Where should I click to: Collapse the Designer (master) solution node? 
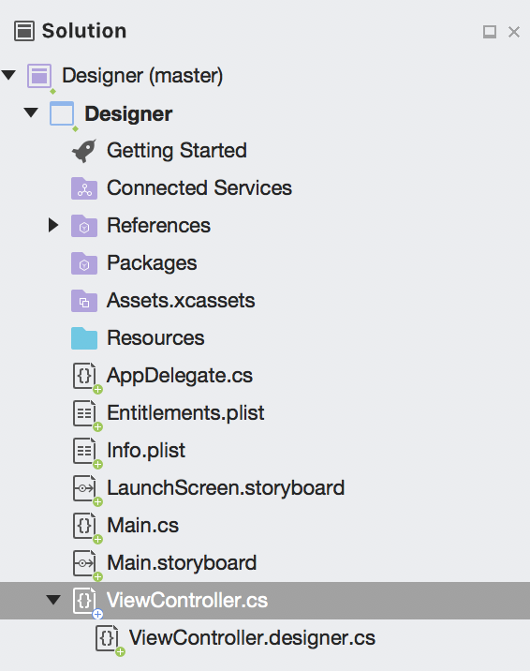coord(8,75)
